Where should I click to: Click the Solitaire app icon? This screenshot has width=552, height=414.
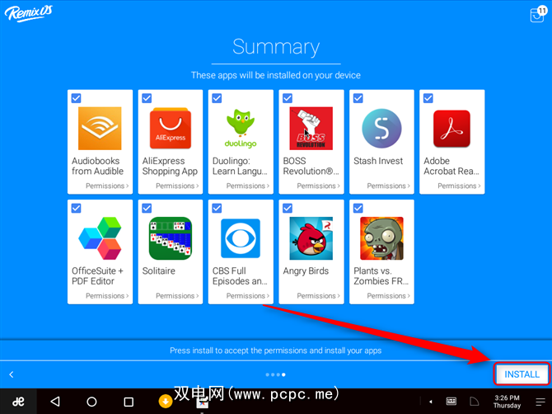coord(171,238)
